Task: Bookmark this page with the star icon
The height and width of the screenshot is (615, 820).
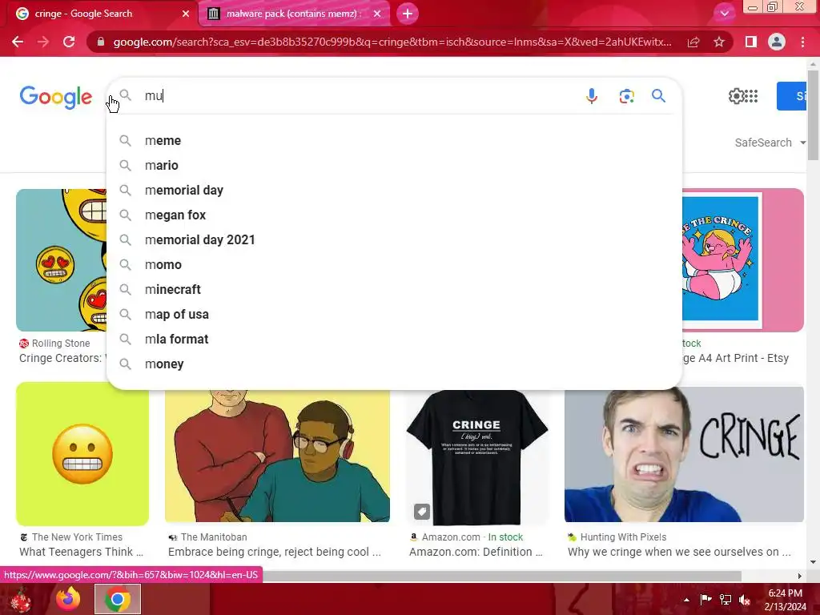Action: tap(719, 42)
